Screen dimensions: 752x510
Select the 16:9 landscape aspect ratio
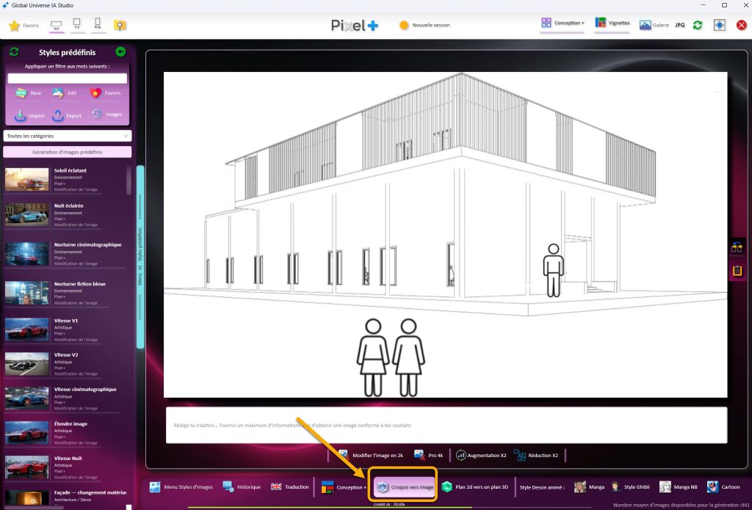tap(56, 26)
